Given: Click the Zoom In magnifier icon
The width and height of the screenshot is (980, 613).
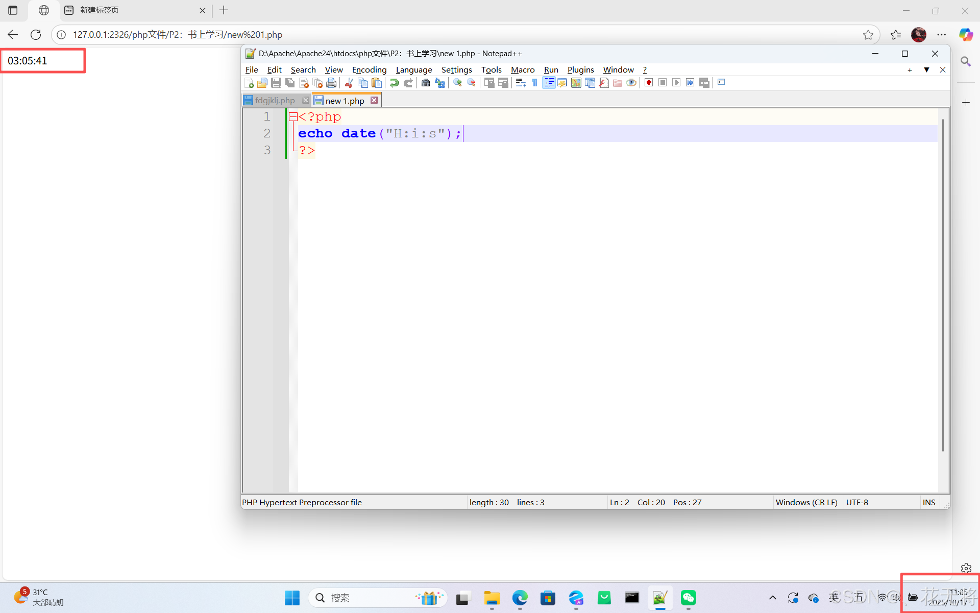Looking at the screenshot, I should point(457,83).
